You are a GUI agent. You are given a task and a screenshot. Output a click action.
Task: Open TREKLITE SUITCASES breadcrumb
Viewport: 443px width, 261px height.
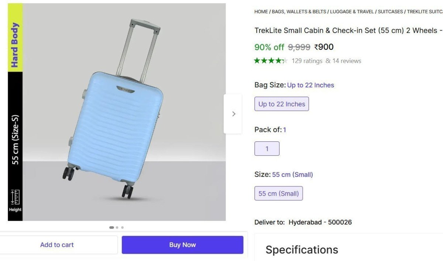[x=425, y=12]
